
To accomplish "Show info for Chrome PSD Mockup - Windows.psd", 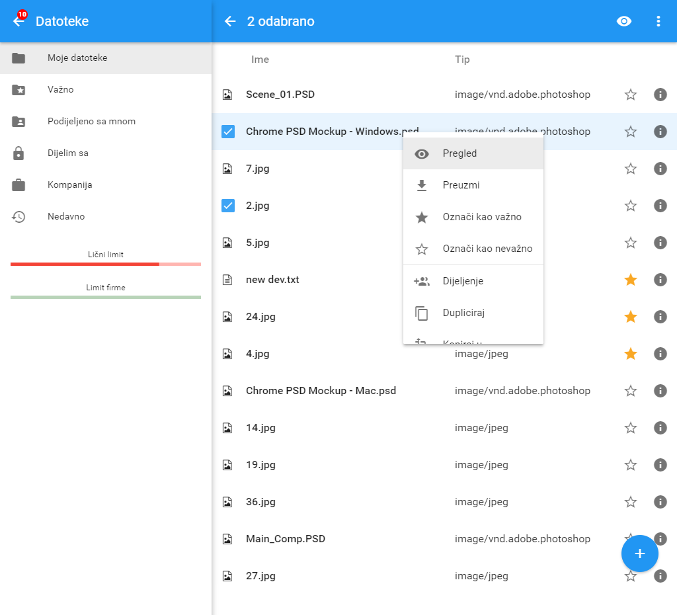I will click(x=660, y=132).
